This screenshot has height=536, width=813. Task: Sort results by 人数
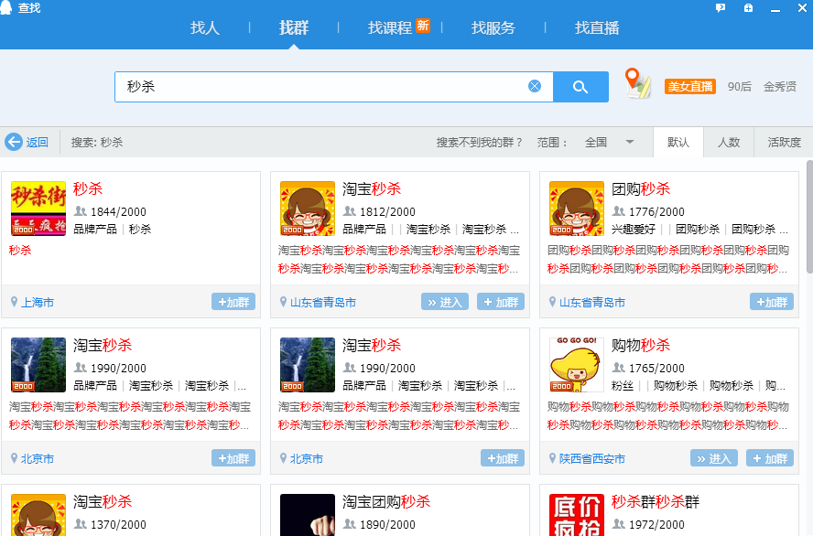(x=729, y=142)
